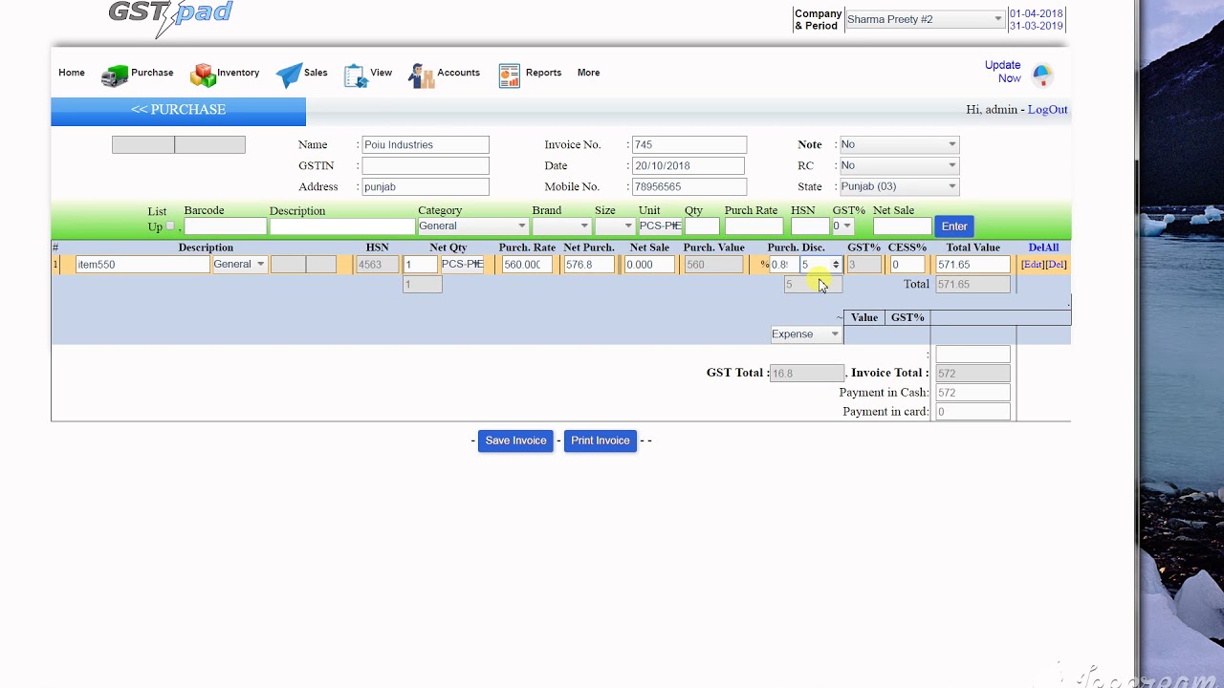1224x688 pixels.
Task: Click the Net Sale field in entry bar
Action: [x=902, y=226]
